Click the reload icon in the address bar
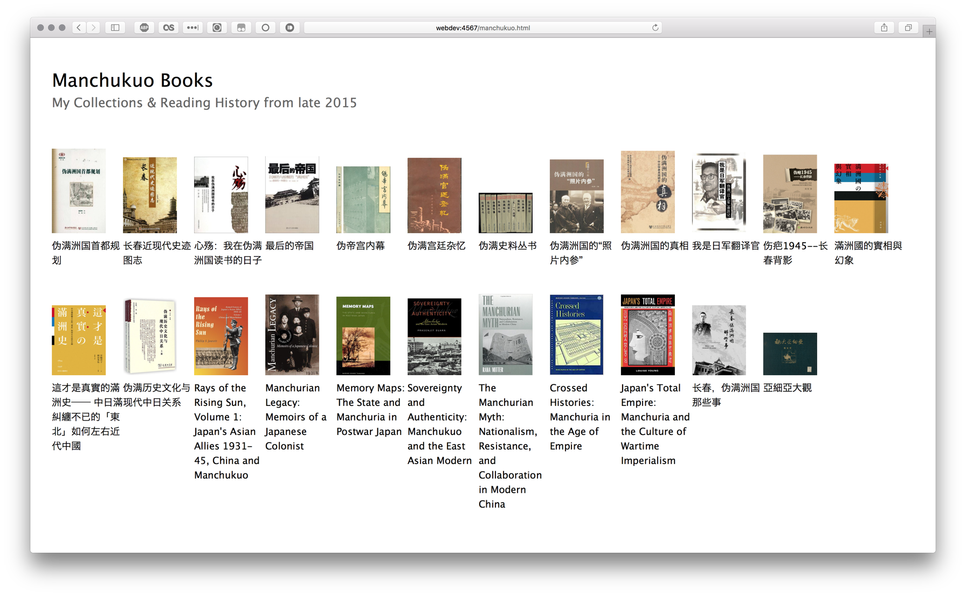 (x=654, y=27)
